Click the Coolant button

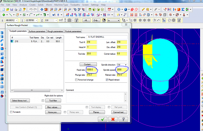click(x=88, y=64)
